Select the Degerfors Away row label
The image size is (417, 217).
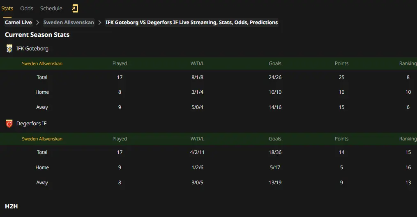(x=42, y=183)
